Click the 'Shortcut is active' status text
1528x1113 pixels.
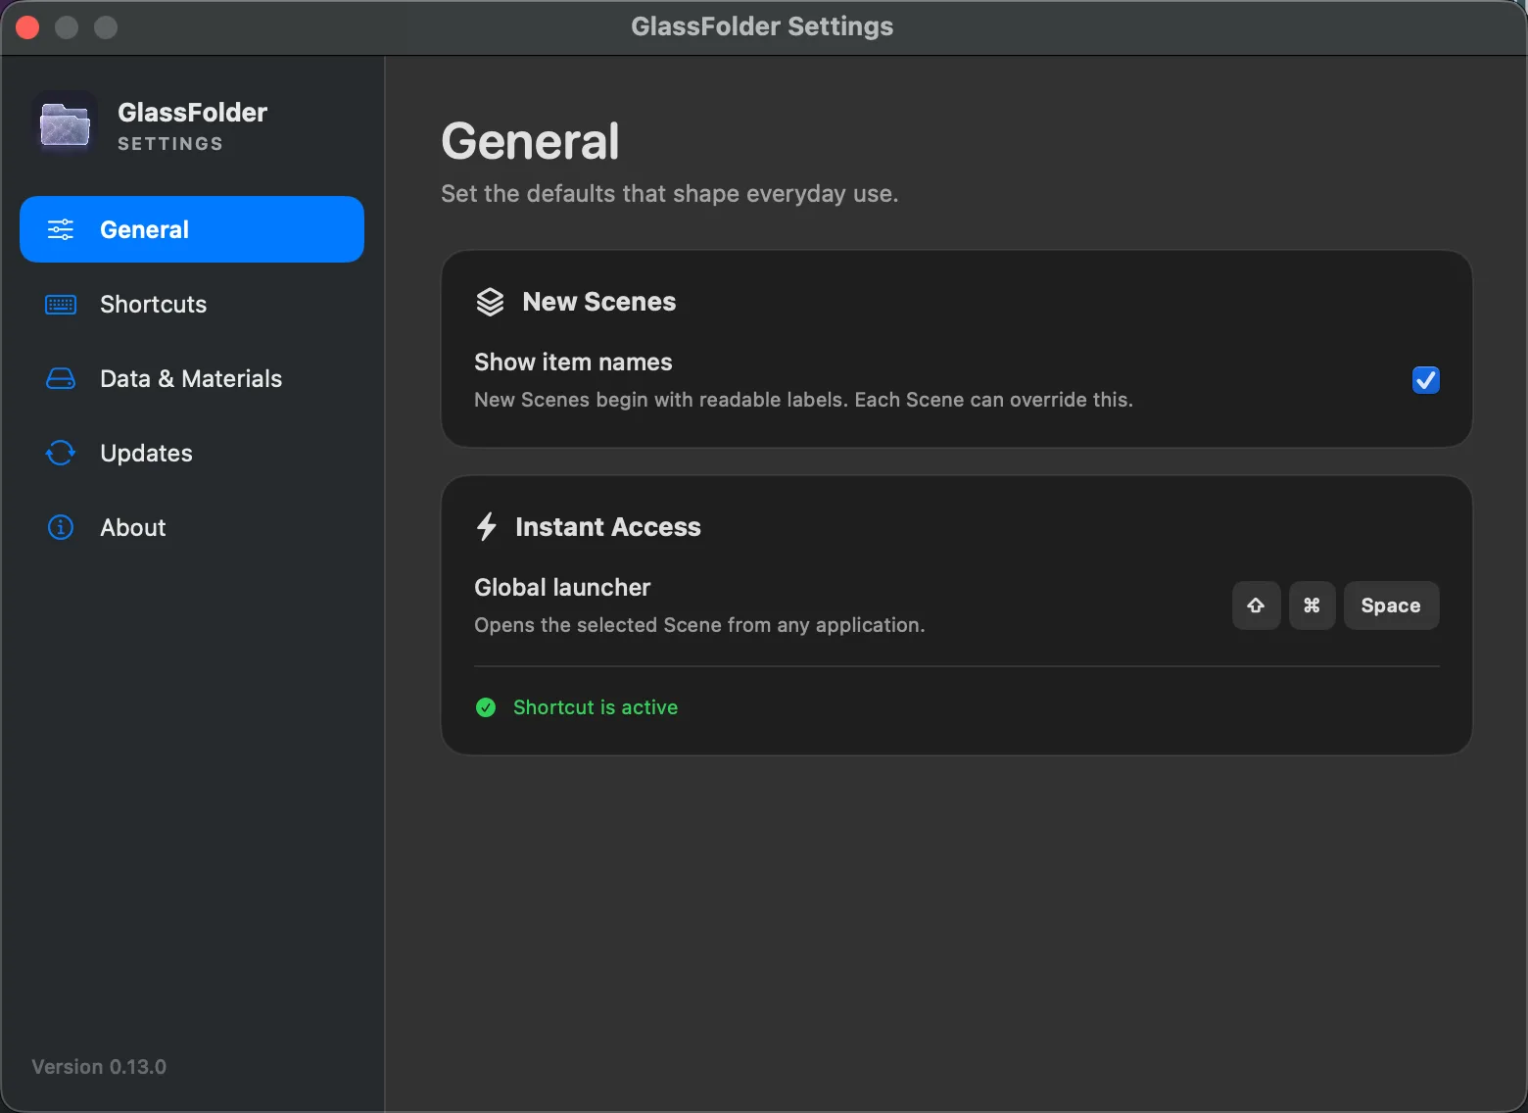click(x=596, y=707)
